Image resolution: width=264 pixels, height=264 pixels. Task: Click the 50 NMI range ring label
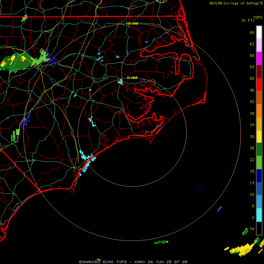(132, 78)
